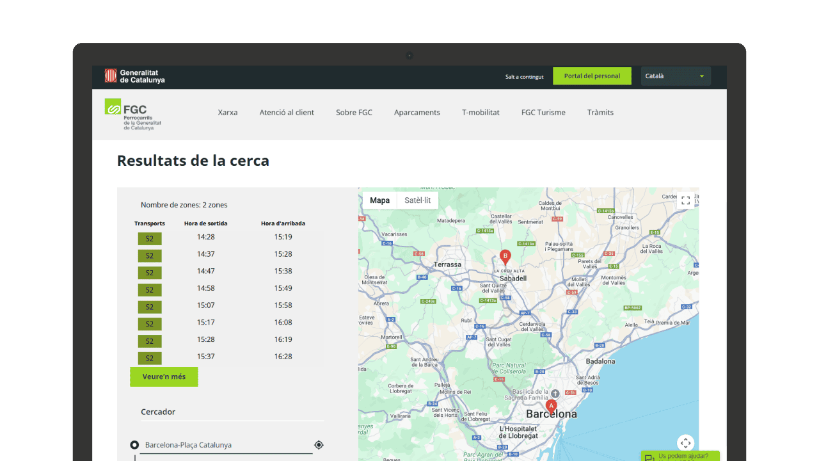Click the 15:07 departure time
The width and height of the screenshot is (819, 461).
[x=206, y=305]
